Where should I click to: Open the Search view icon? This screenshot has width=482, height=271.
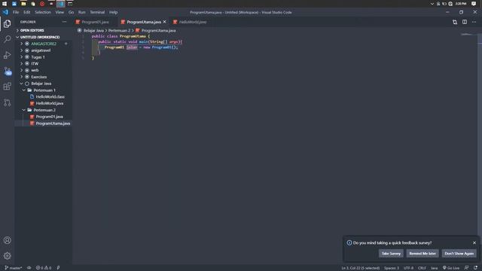pyautogui.click(x=7, y=39)
